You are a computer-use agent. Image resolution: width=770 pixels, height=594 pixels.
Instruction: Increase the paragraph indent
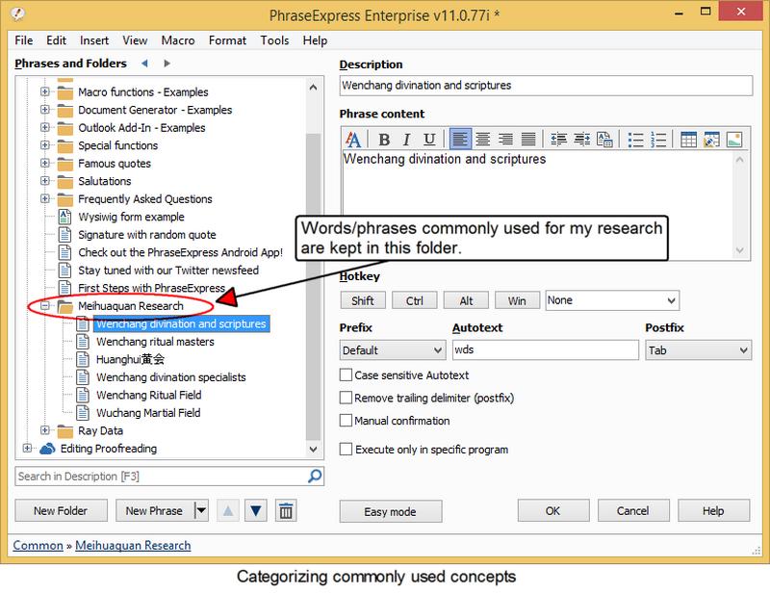point(582,140)
